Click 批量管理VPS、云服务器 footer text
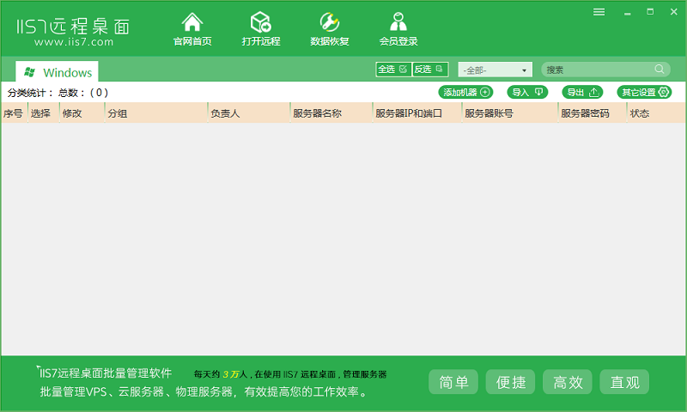Image resolution: width=687 pixels, height=412 pixels. pyautogui.click(x=204, y=391)
